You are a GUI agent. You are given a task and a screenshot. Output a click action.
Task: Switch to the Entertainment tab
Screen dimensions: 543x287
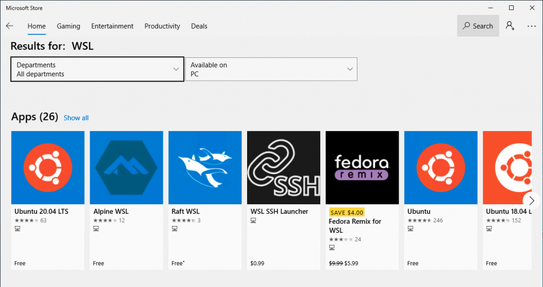[x=112, y=26]
